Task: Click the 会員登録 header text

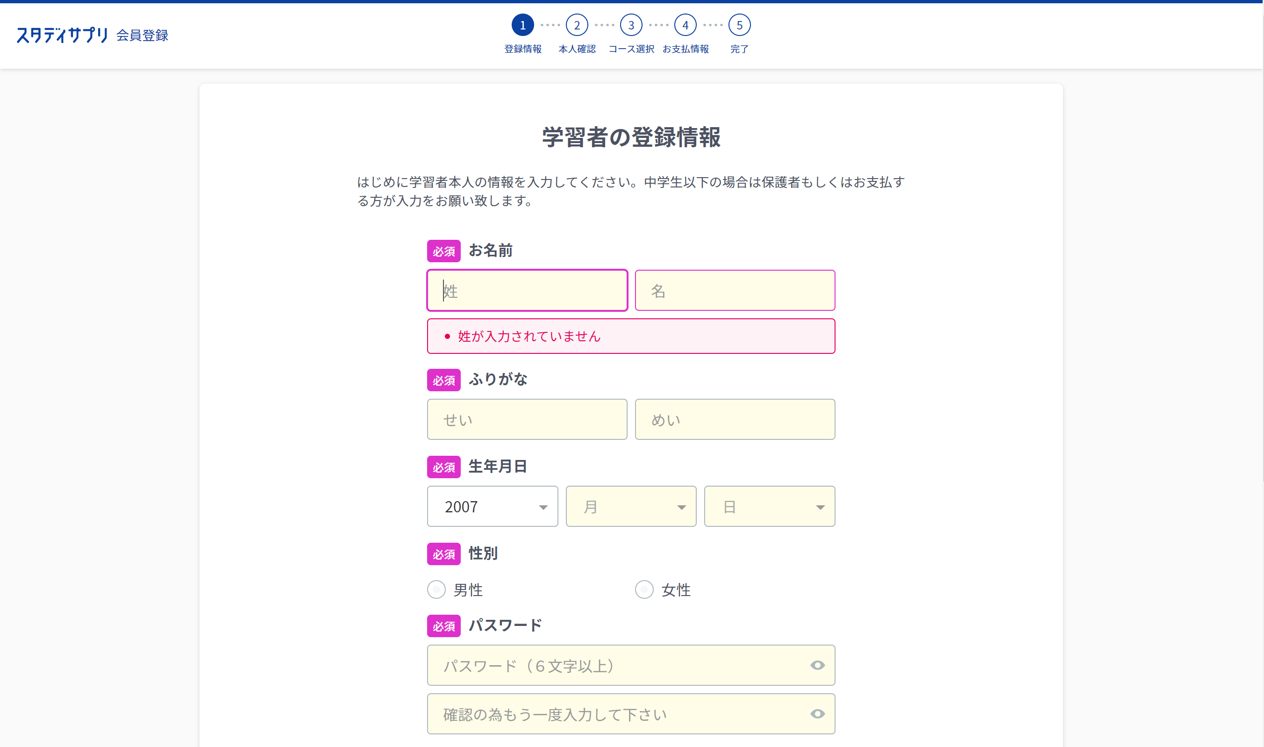Action: [x=142, y=35]
